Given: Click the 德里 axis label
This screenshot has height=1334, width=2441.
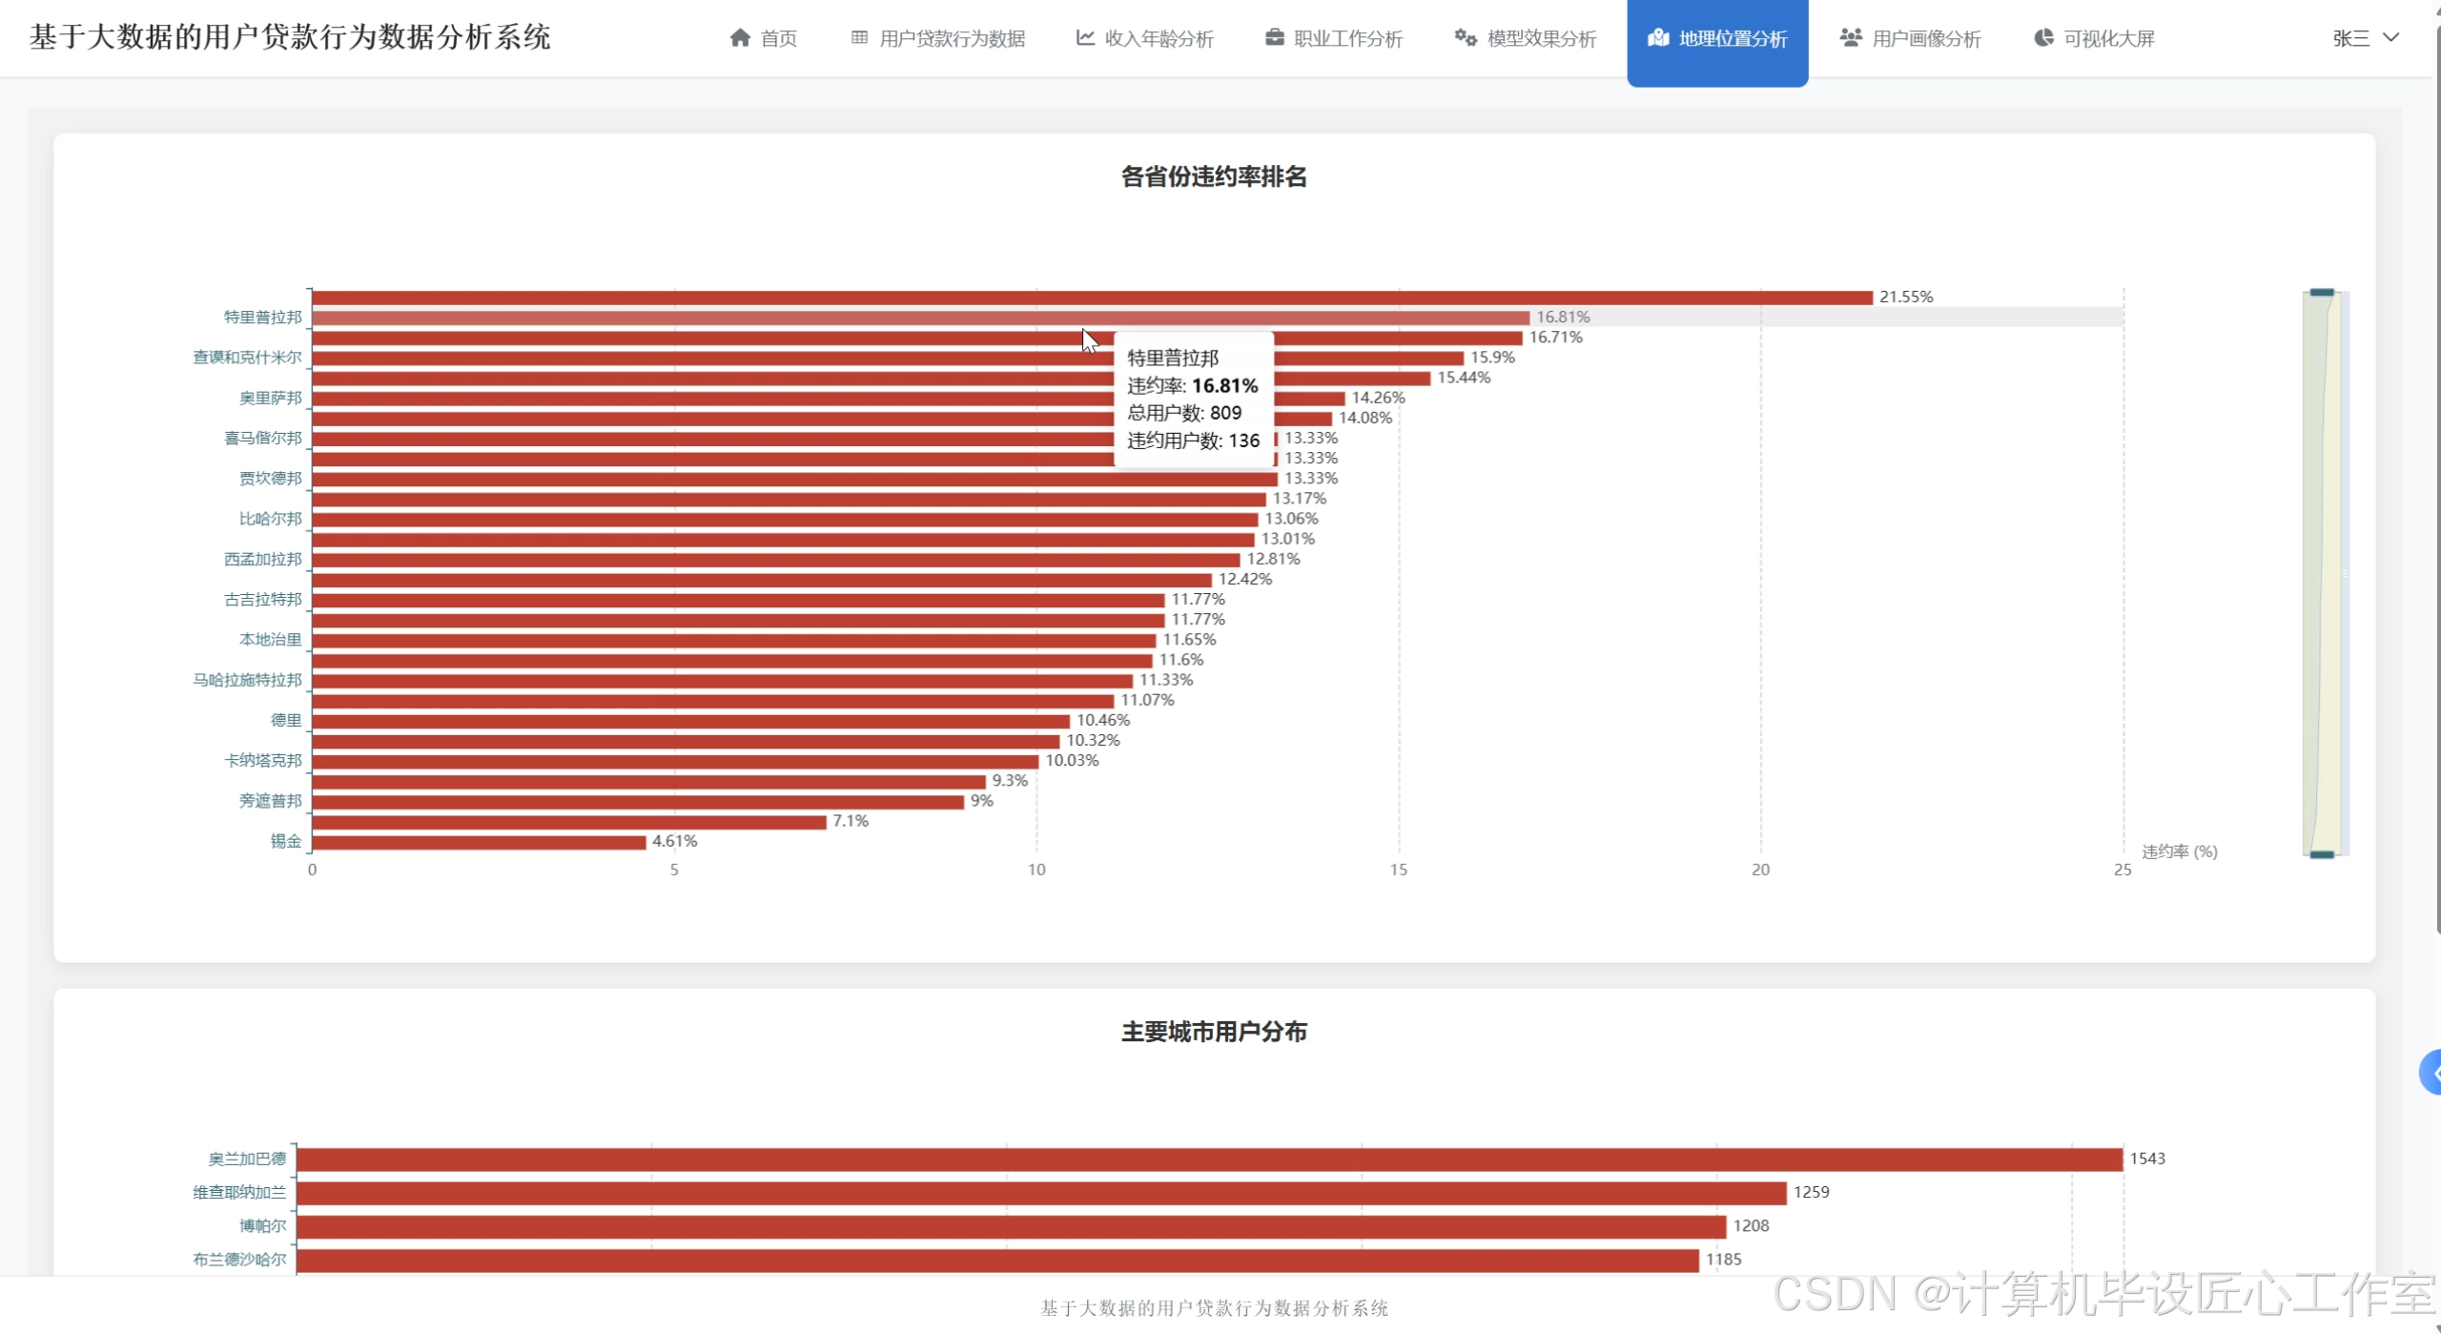Looking at the screenshot, I should [x=285, y=720].
